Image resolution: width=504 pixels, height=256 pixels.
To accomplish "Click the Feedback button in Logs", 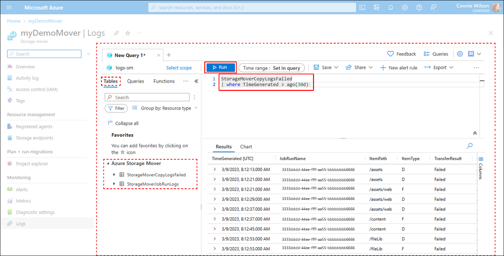I will 402,54.
